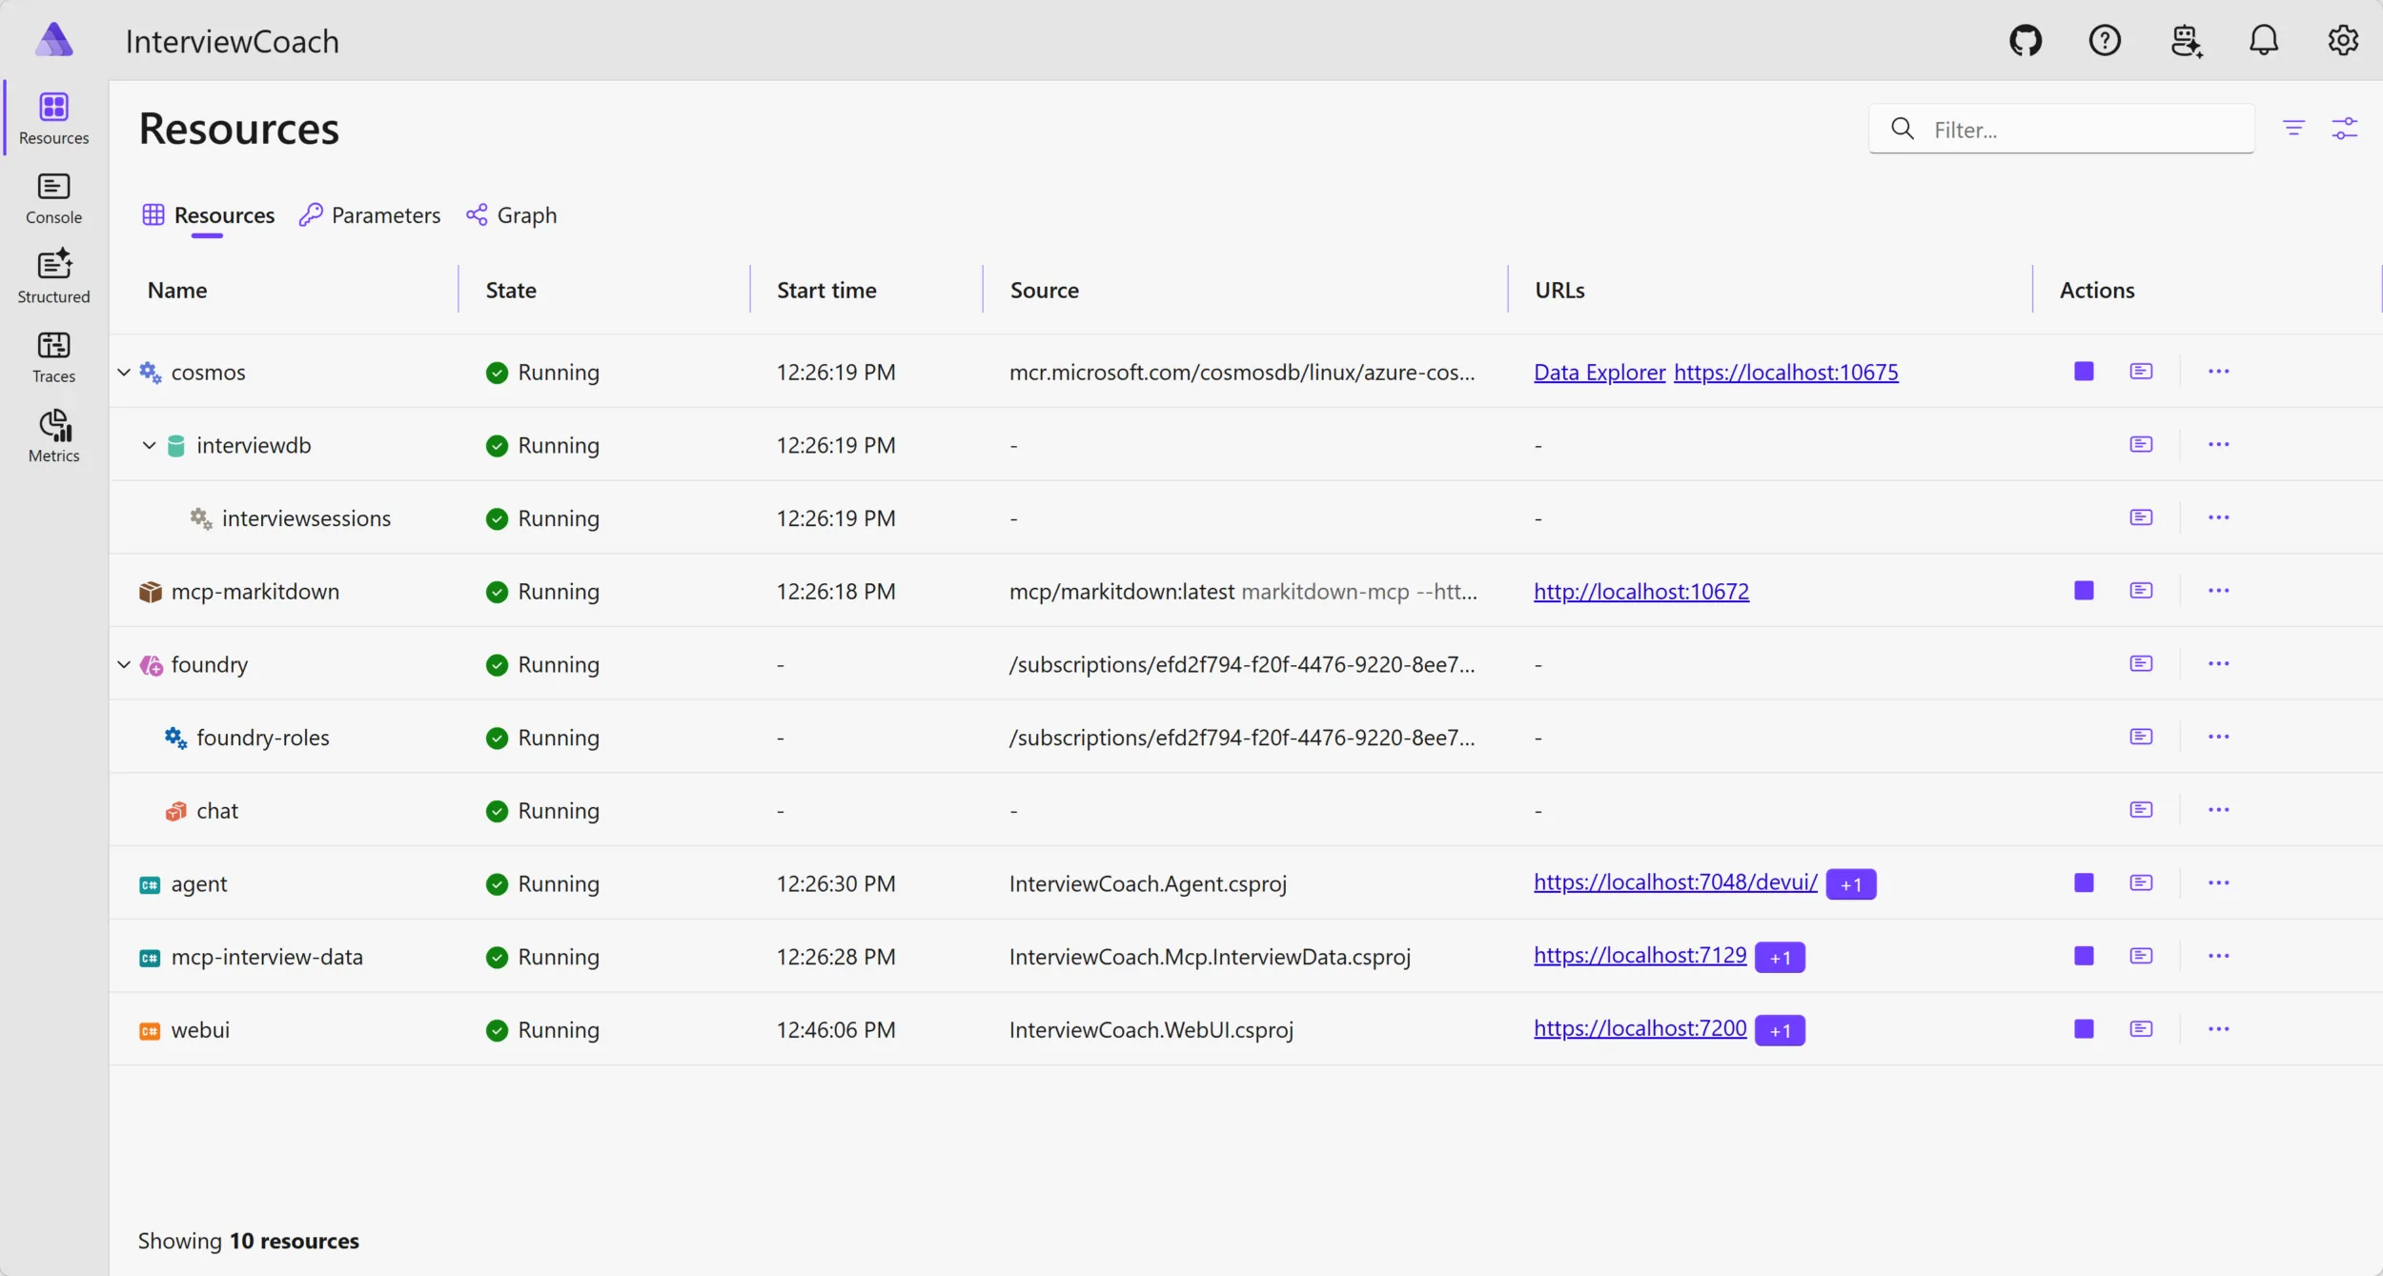
Task: Stop the cosmos resource
Action: [x=2084, y=371]
